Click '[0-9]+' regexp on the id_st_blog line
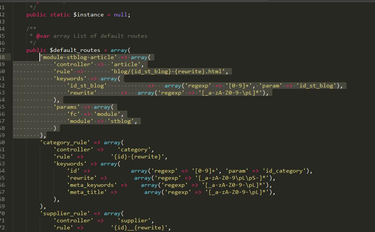 click(239, 86)
